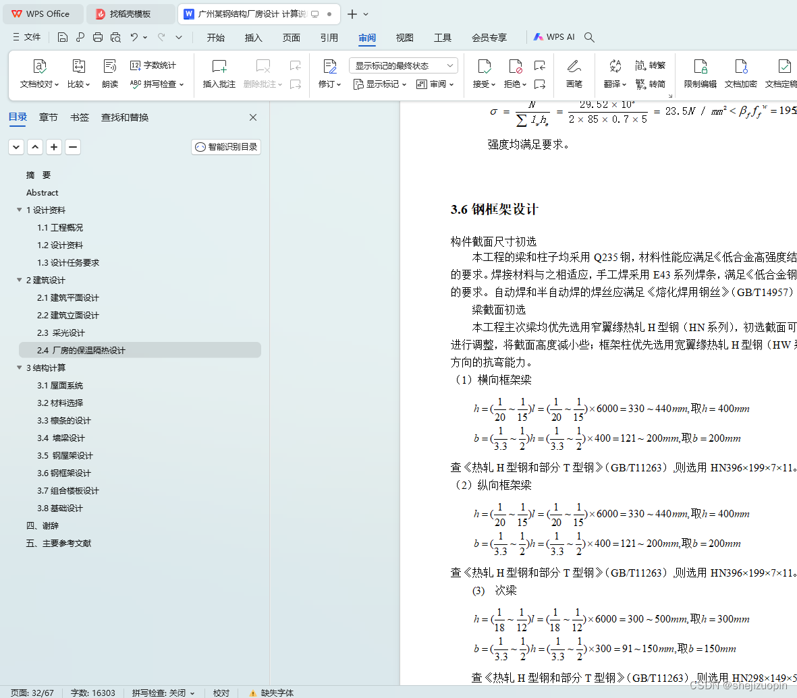
Task: Open the 显示标记的最终状态 dropdown
Action: (404, 65)
